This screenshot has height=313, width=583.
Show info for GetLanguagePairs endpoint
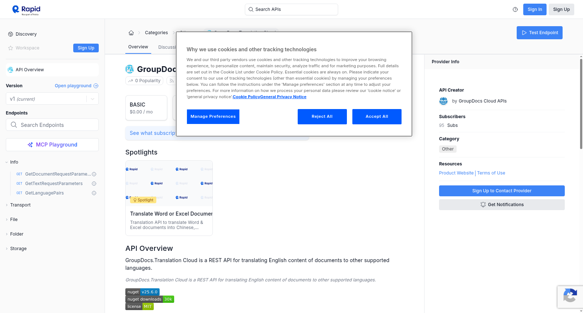coord(94,193)
